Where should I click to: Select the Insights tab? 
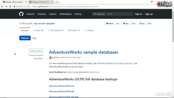(x=89, y=30)
